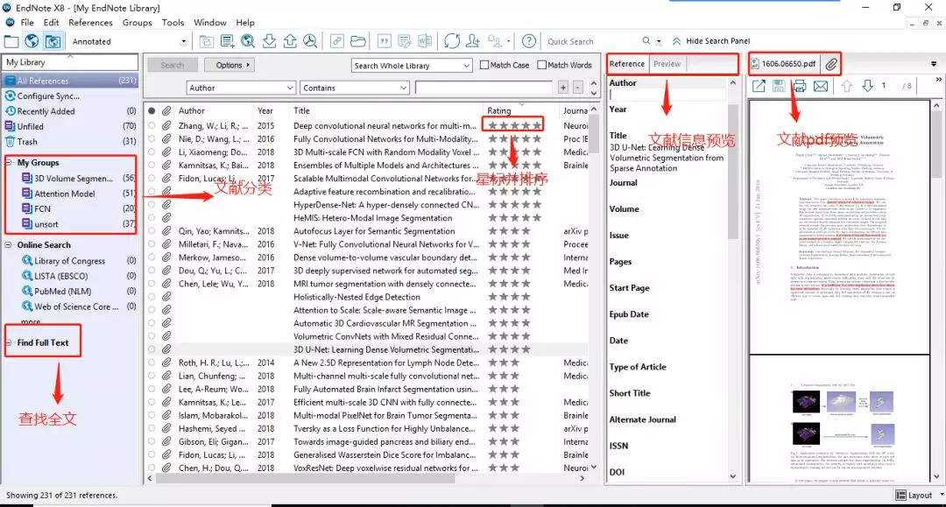The height and width of the screenshot is (507, 946).
Task: Toggle read status circle for Kamnitsas 2018 Ensembles row
Action: pyautogui.click(x=152, y=165)
